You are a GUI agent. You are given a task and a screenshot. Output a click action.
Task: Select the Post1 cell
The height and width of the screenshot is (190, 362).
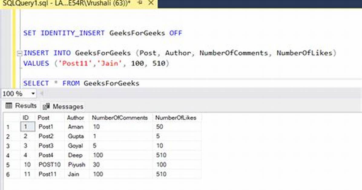point(50,127)
